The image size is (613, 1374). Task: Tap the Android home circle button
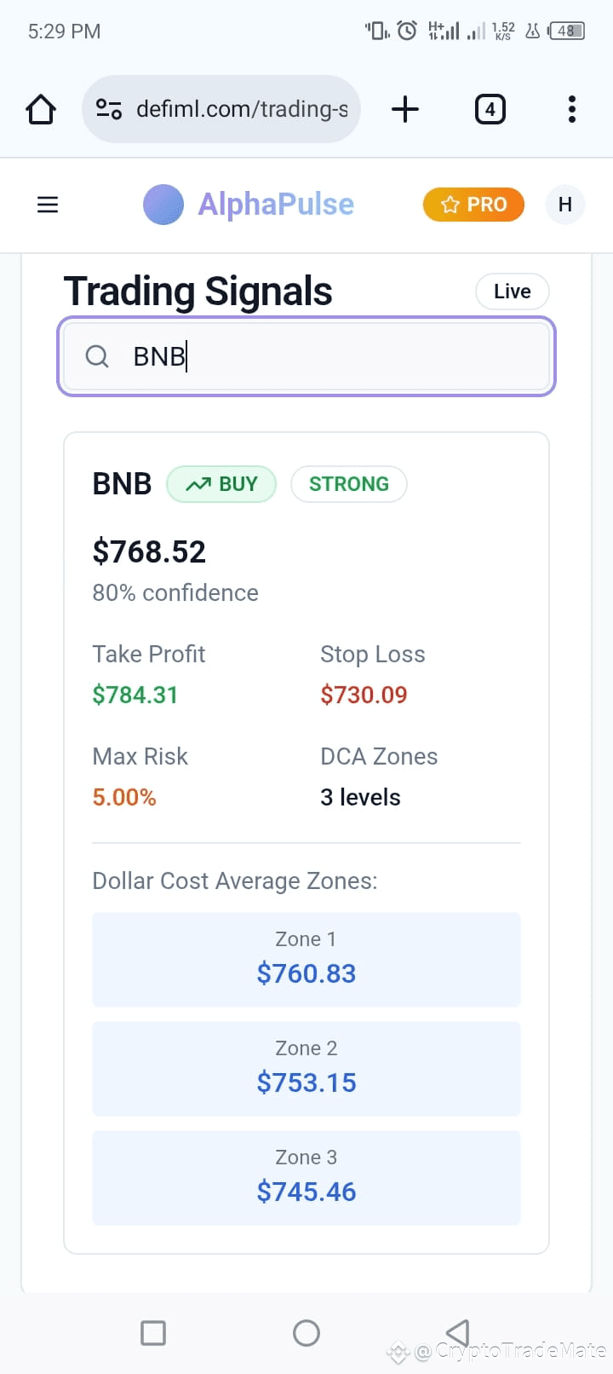pos(306,1333)
